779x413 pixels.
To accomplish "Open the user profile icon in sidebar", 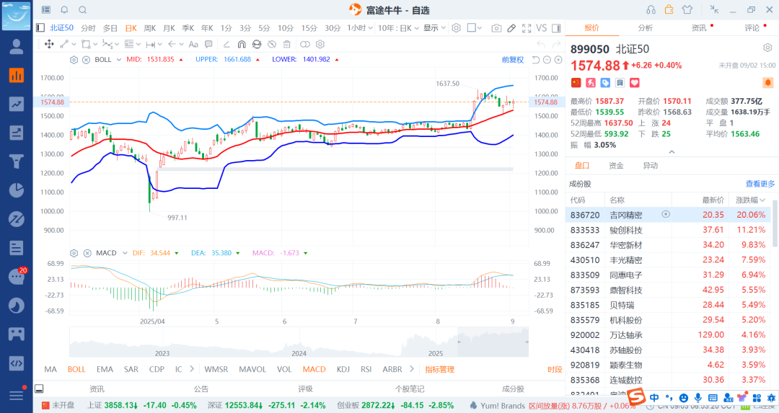I will (17, 46).
